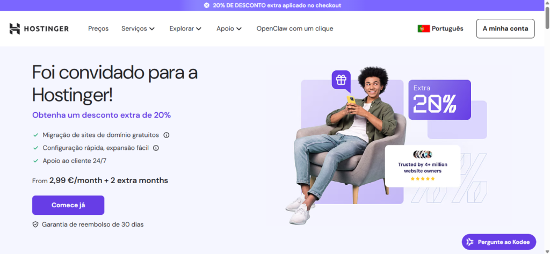Click the gift box icon in the illustration
The image size is (550, 254).
341,79
